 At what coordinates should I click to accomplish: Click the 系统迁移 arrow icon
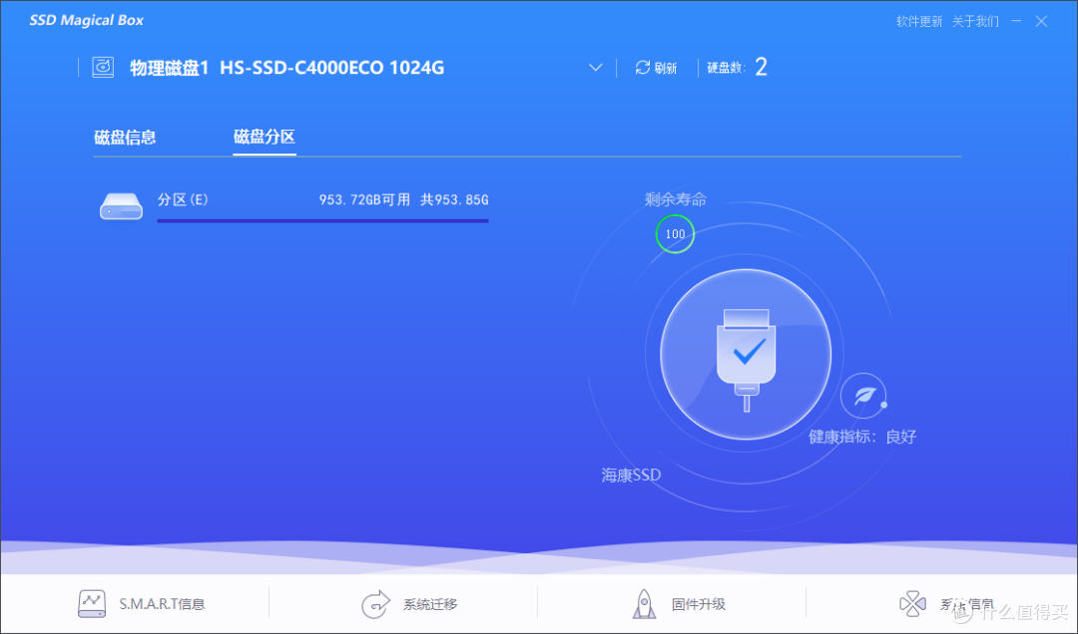click(375, 604)
